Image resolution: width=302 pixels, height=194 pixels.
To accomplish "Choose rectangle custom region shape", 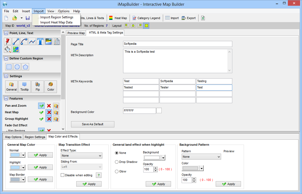I will (x=9, y=67).
